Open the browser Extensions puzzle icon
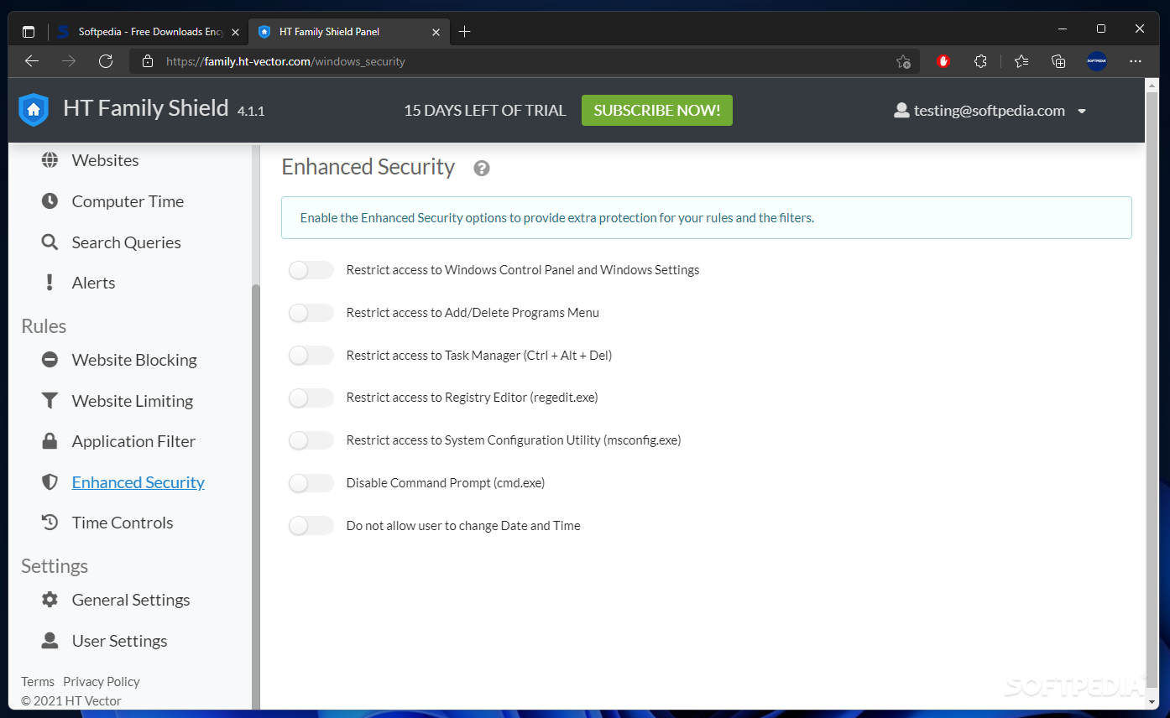 [980, 61]
